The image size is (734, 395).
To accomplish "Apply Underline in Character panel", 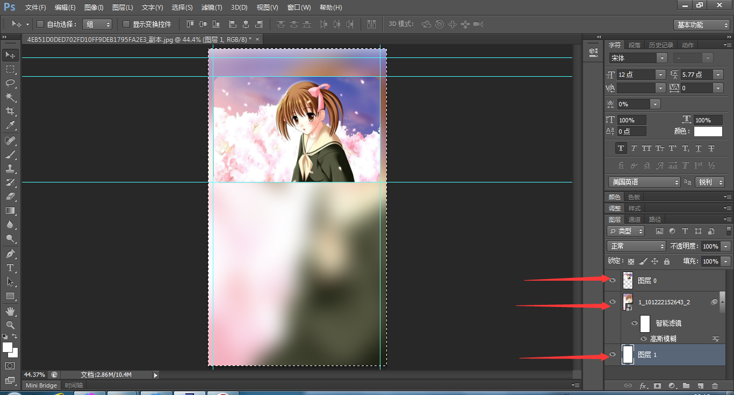I will click(699, 148).
